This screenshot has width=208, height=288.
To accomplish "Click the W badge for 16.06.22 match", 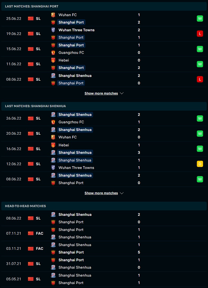I will tap(200, 149).
